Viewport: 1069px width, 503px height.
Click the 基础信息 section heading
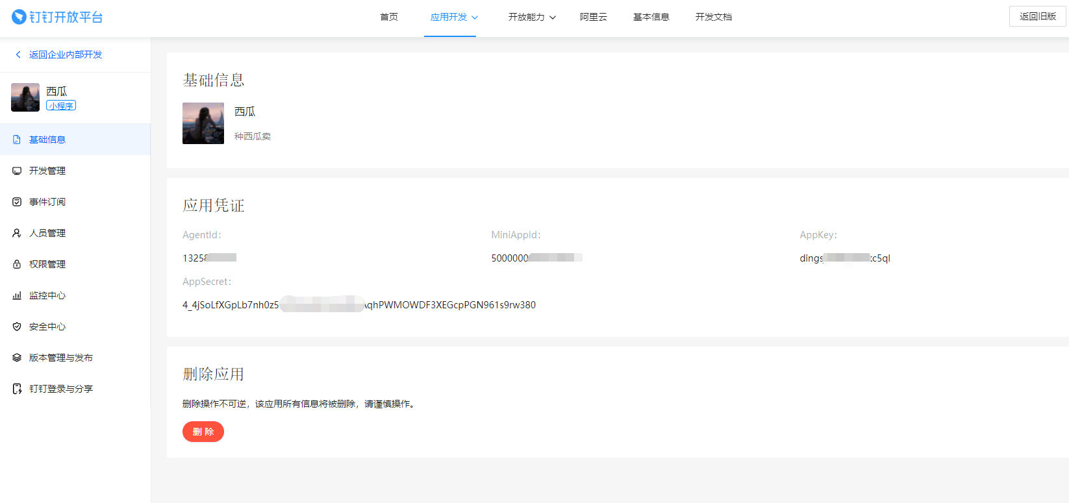pos(214,80)
